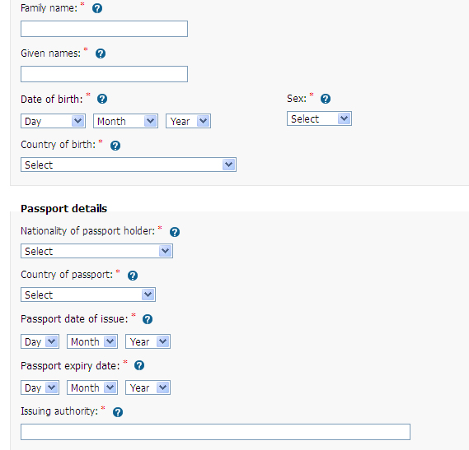Viewport: 469px width, 450px height.
Task: Focus the Family name text field
Action: [104, 29]
